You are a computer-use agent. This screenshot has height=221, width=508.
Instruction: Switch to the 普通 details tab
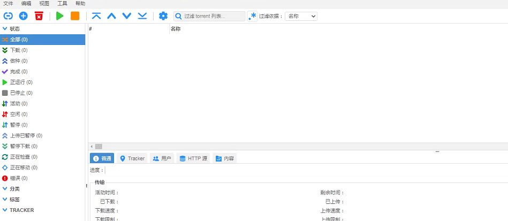[x=102, y=158]
